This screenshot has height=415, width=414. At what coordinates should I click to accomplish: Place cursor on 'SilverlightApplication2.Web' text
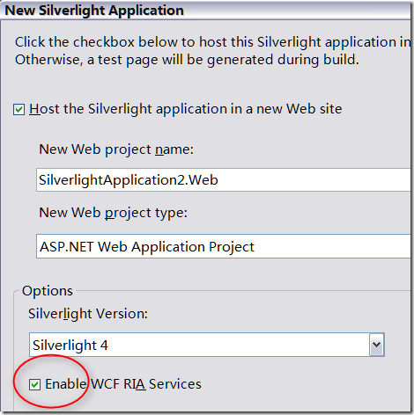click(x=129, y=180)
